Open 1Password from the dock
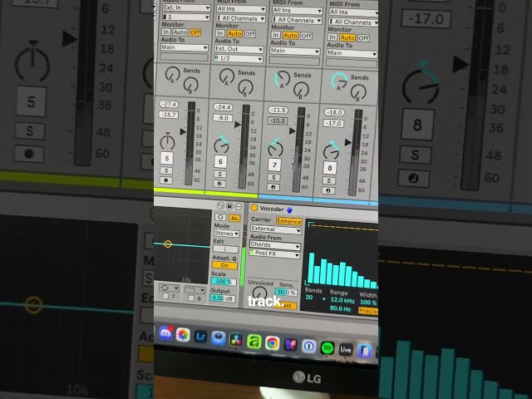 308,347
